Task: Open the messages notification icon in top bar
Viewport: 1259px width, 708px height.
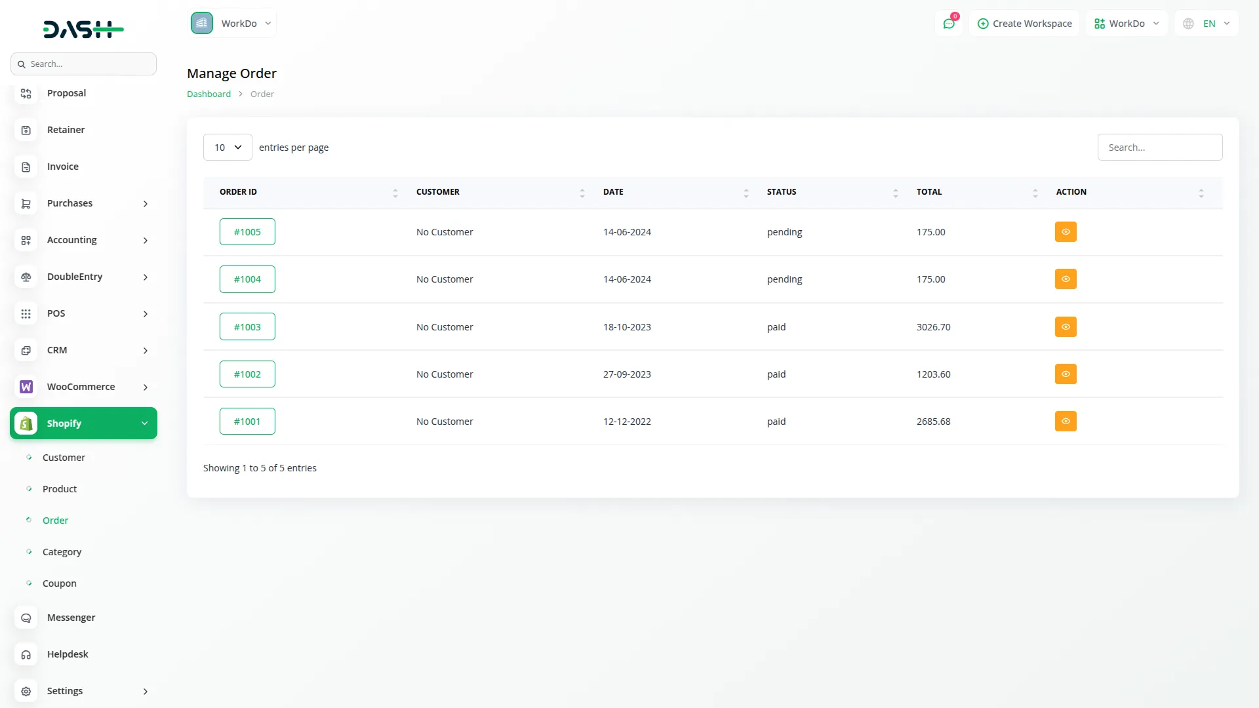Action: [x=949, y=23]
